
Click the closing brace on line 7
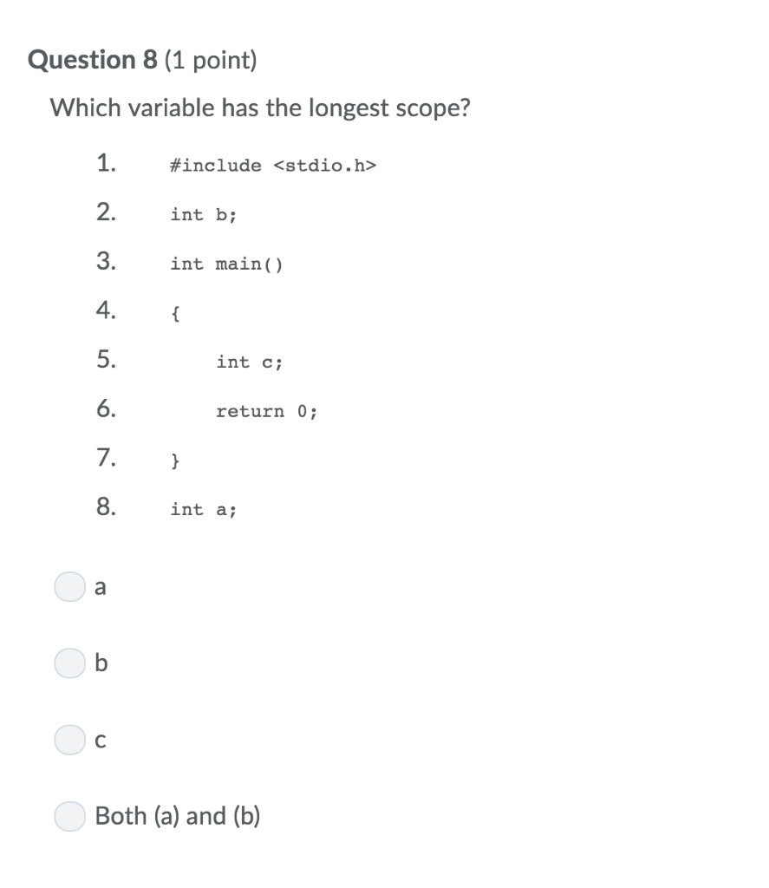[174, 460]
